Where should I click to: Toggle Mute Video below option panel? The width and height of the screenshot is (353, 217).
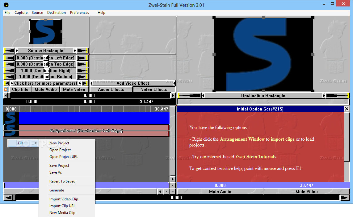pos(307,192)
